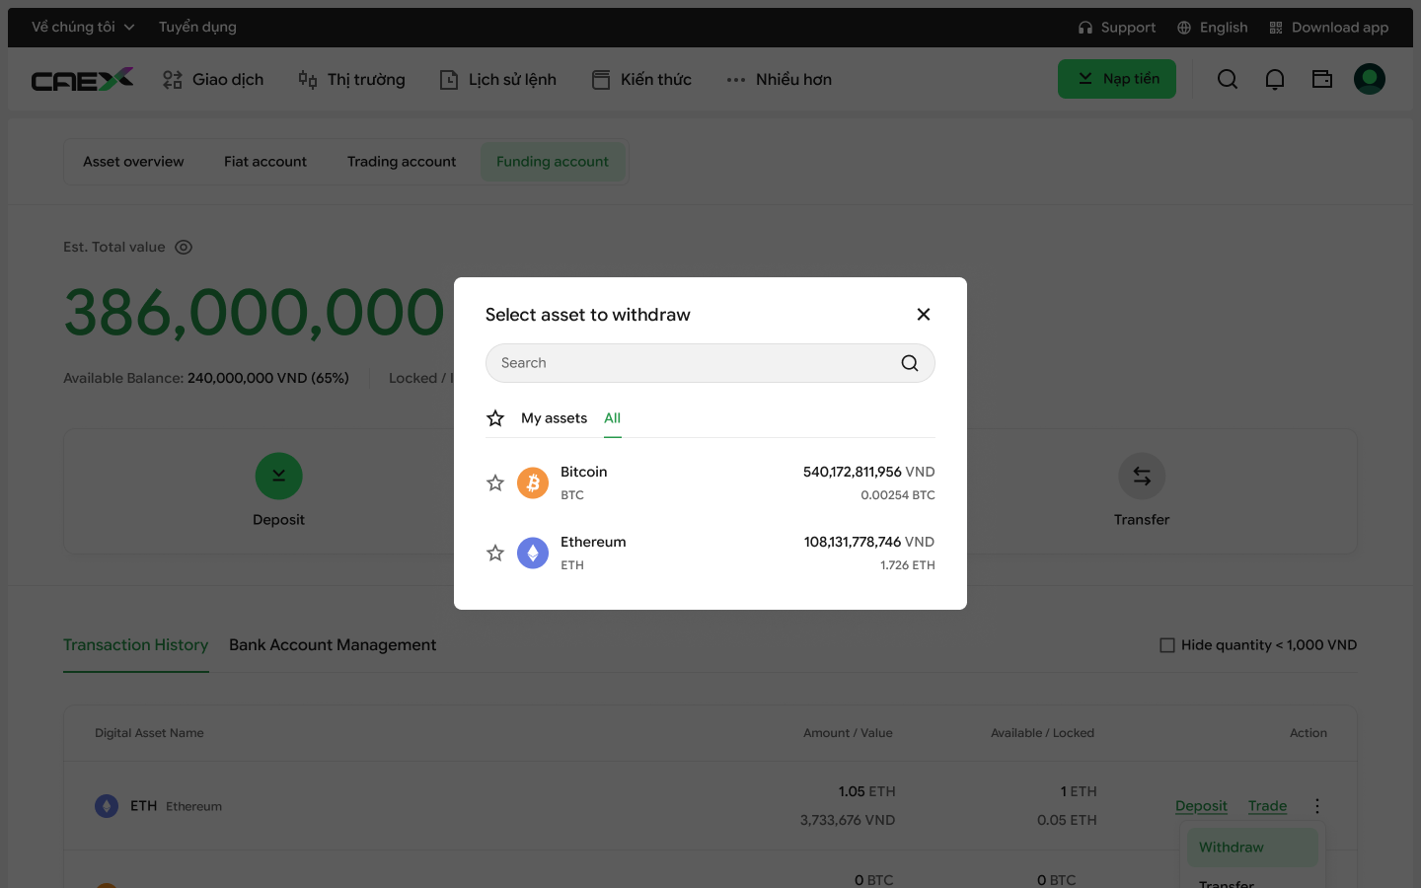Open the Về chúng tôi dropdown
The width and height of the screenshot is (1421, 888).
pyautogui.click(x=83, y=27)
